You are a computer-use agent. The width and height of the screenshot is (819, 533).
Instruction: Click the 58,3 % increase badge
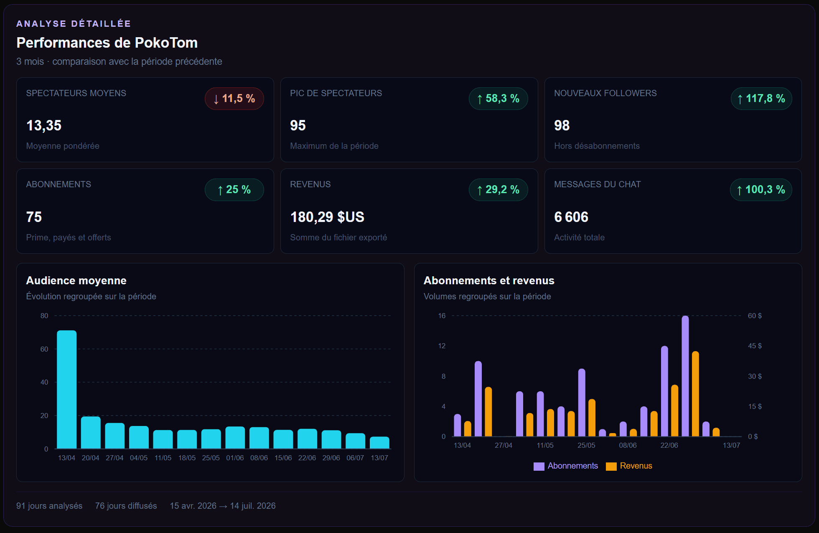pyautogui.click(x=498, y=99)
